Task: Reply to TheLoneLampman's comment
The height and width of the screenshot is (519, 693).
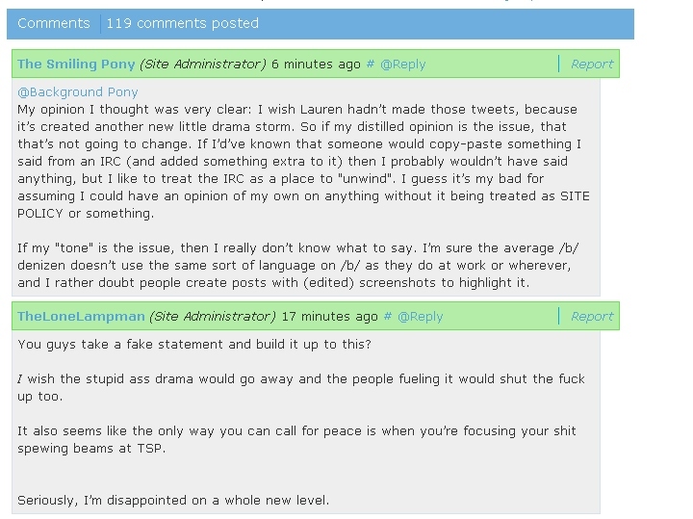Action: point(421,316)
